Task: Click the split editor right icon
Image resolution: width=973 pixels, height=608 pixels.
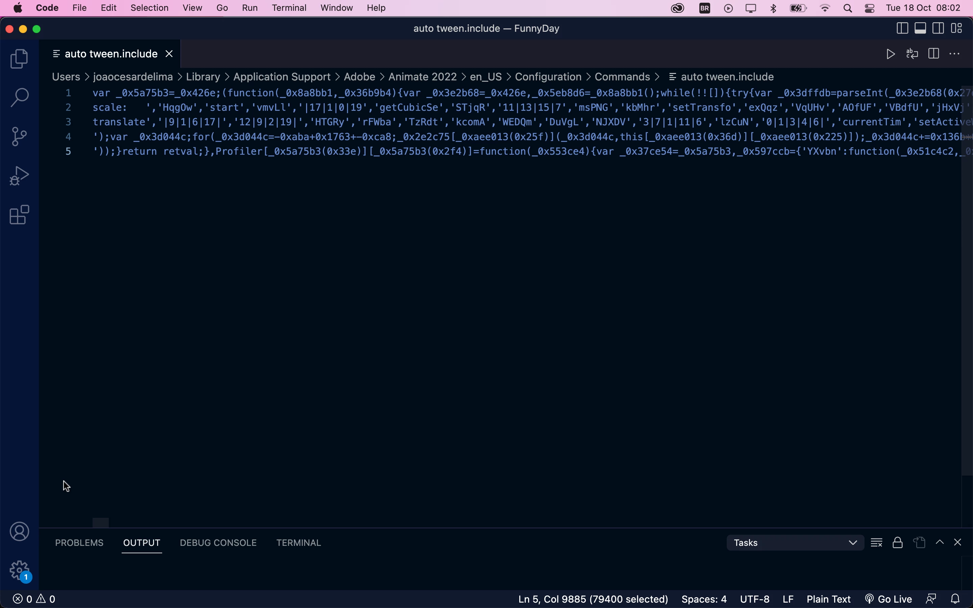Action: coord(933,54)
